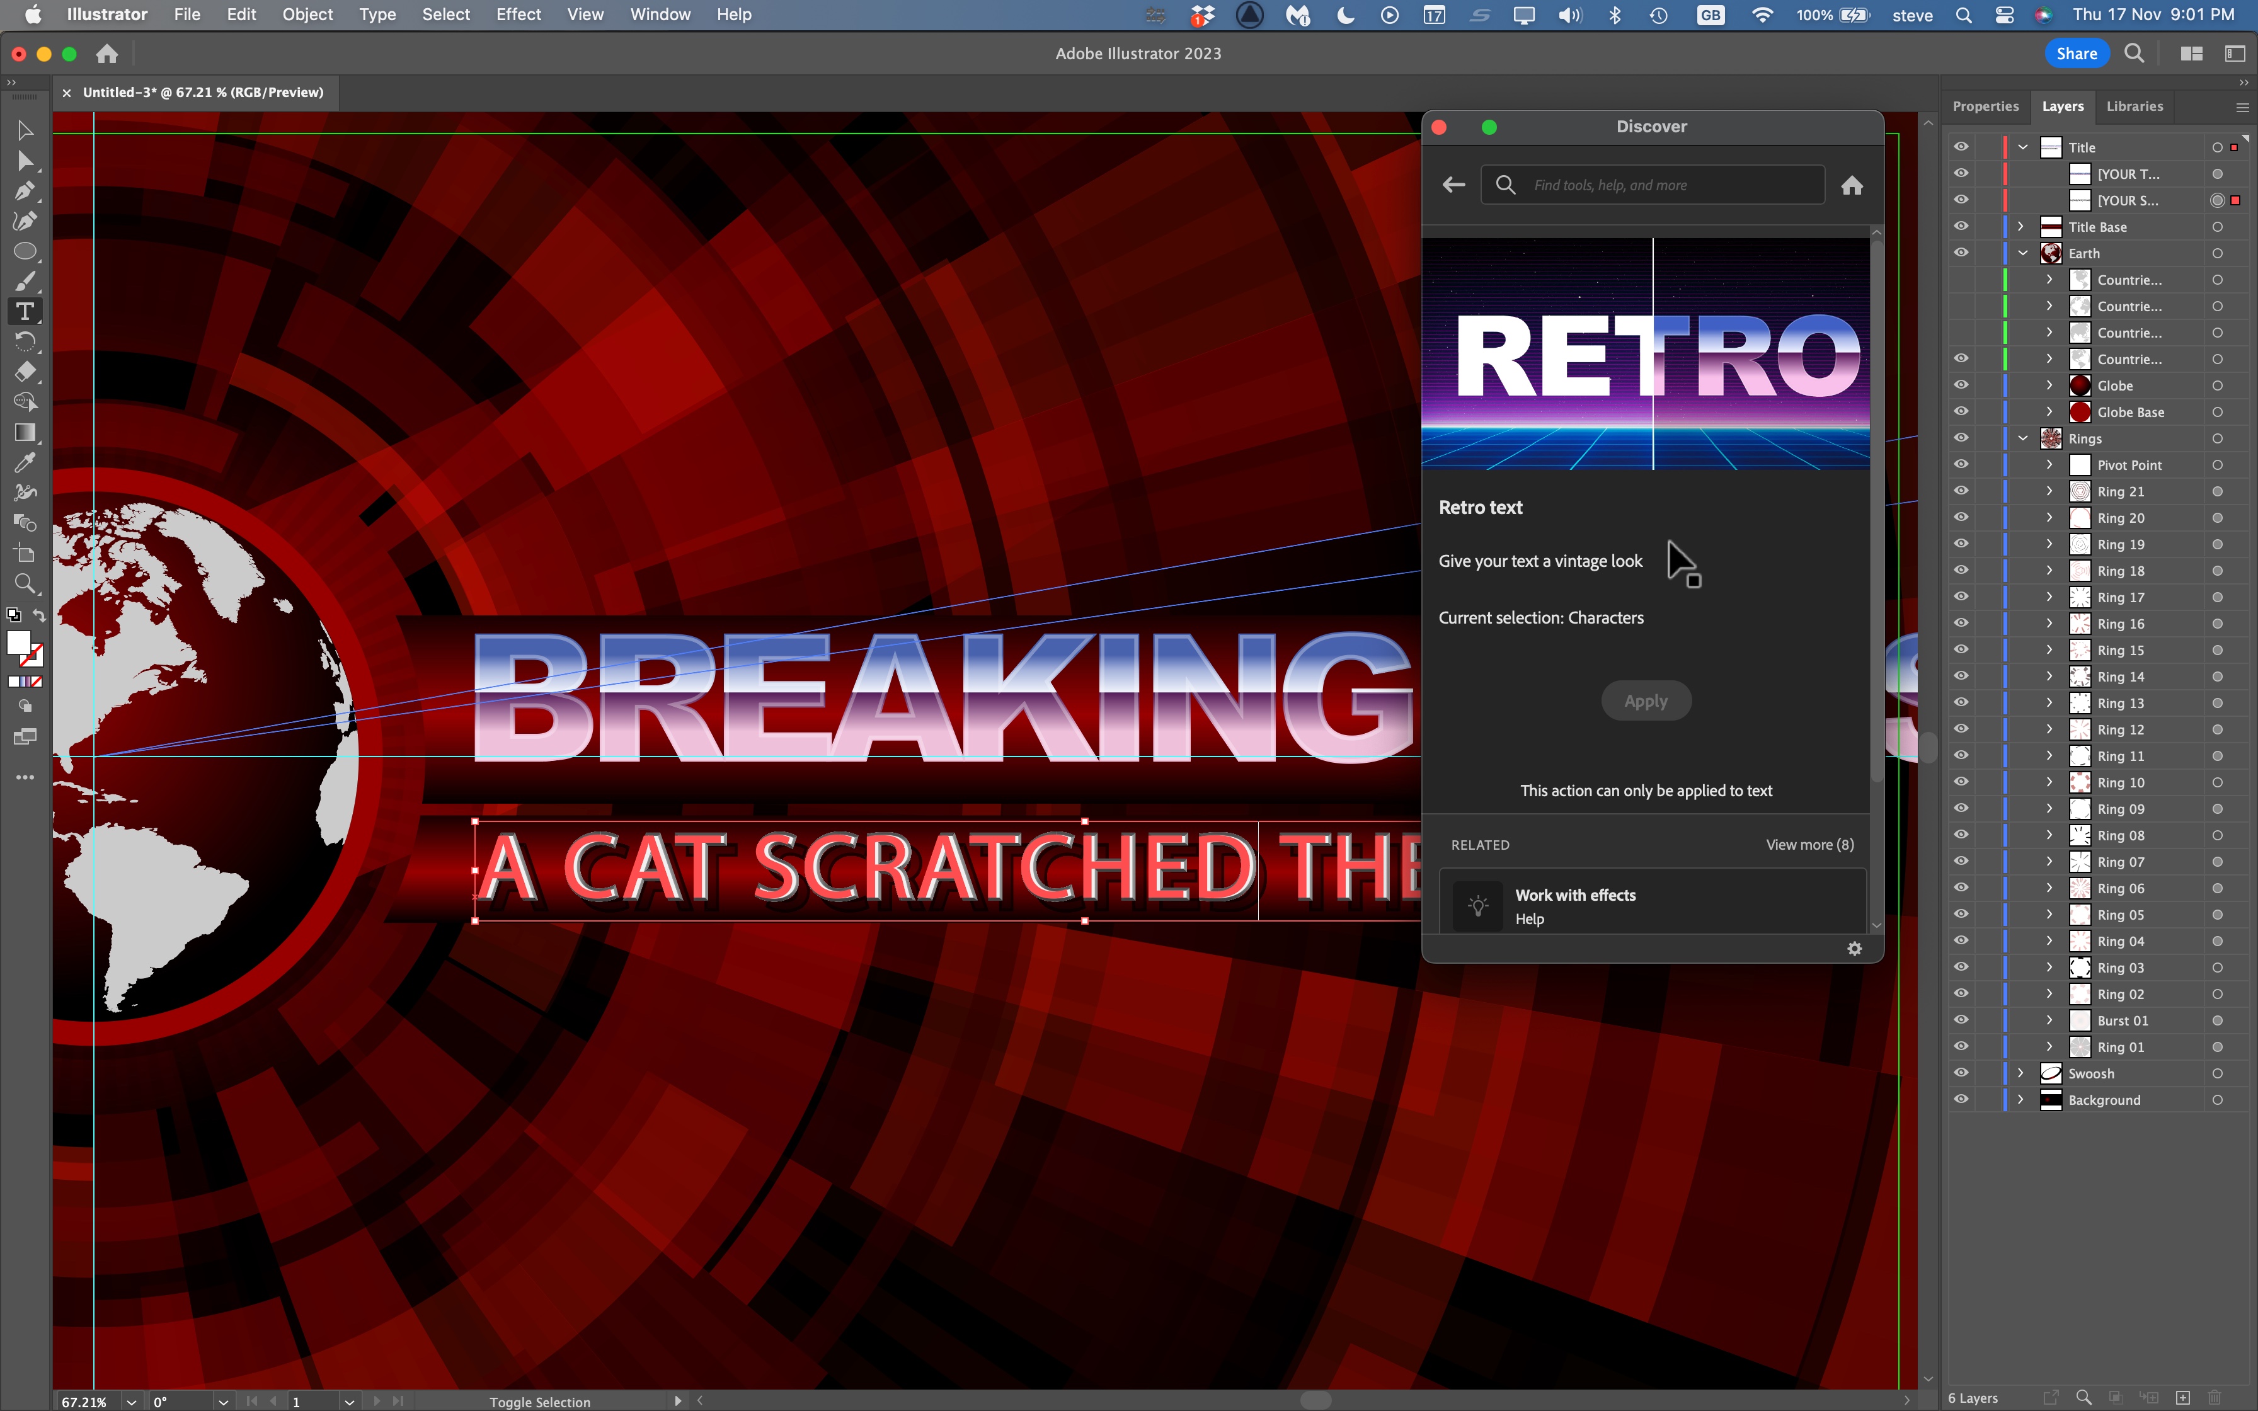
Task: Select the Type tool
Action: [25, 312]
